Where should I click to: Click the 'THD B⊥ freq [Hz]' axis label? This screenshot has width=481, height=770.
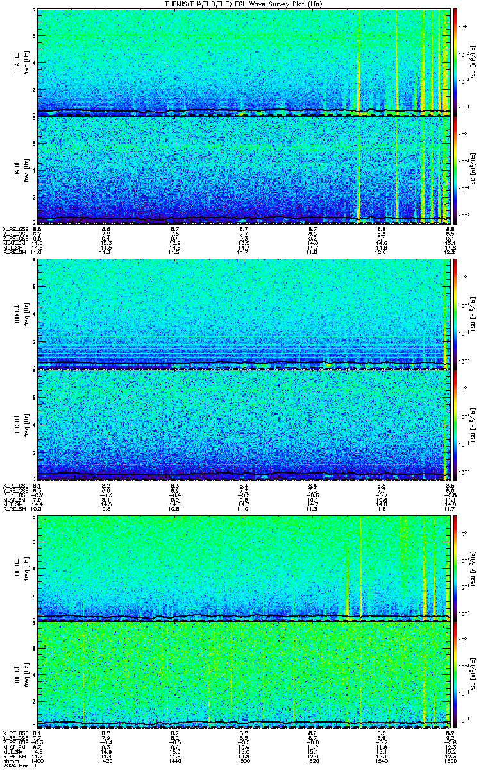pyautogui.click(x=22, y=314)
